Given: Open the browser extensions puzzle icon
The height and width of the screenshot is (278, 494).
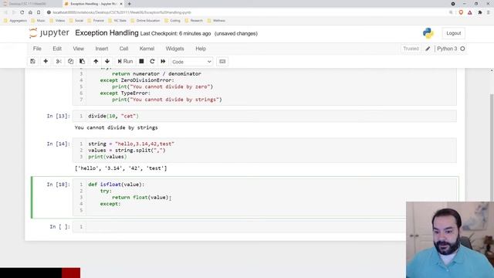Looking at the screenshot, I should 480,12.
